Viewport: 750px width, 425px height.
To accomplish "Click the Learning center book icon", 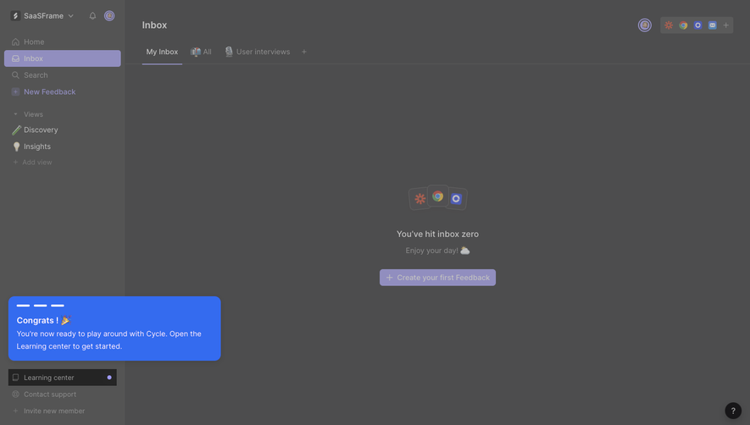I will point(16,378).
